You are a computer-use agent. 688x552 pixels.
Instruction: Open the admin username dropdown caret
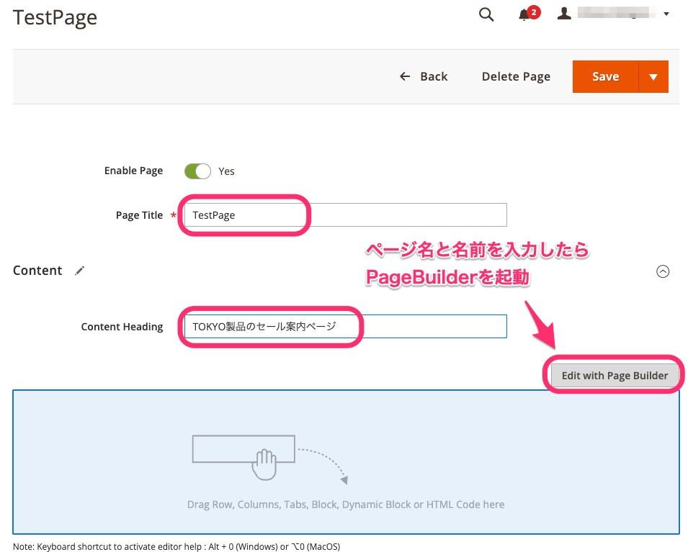666,14
